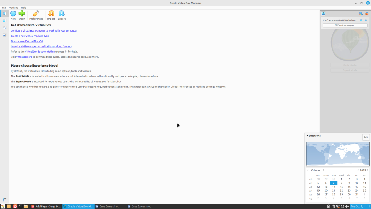Collapse the Locations section triangle
This screenshot has width=371, height=209.
(308, 136)
